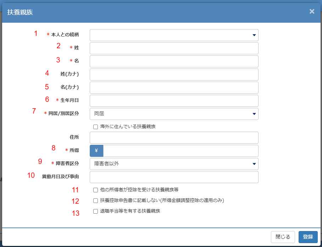Click the 所得 amount input field
322x247 pixels.
(x=180, y=151)
